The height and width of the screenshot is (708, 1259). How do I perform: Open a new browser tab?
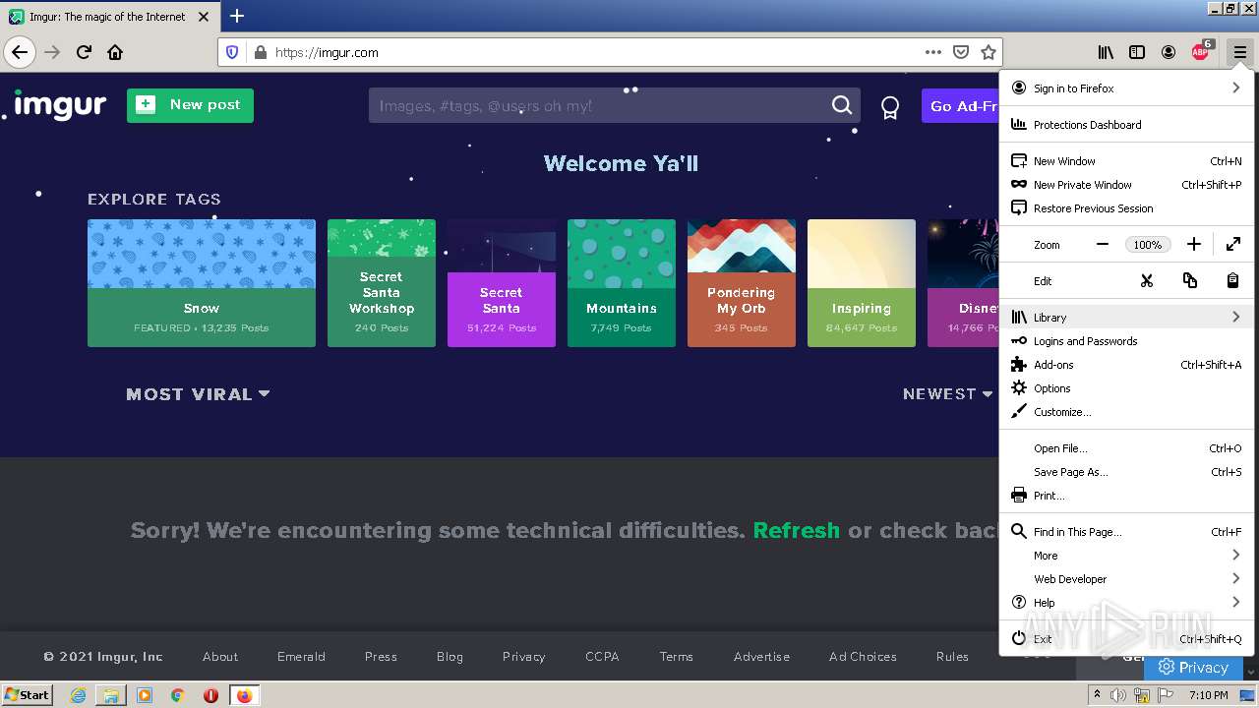(x=237, y=16)
